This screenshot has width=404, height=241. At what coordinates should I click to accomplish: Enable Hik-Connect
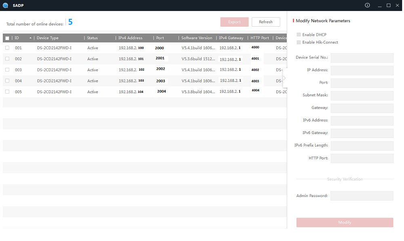(298, 42)
